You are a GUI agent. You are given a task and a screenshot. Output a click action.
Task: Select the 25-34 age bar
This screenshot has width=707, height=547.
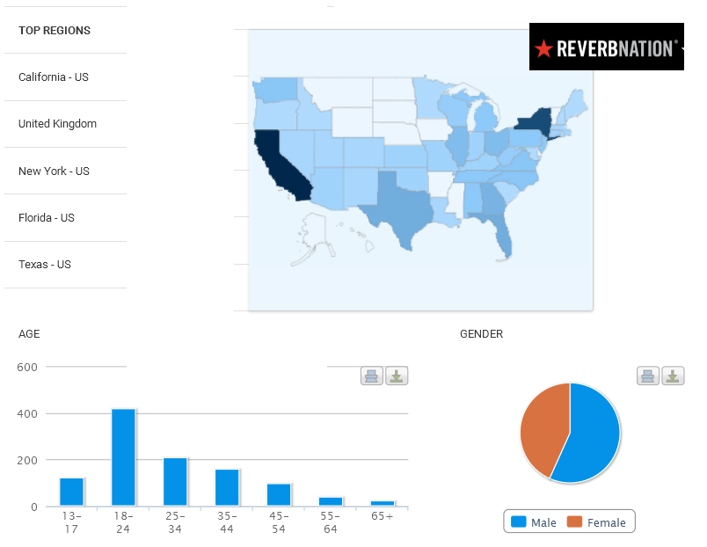click(x=175, y=482)
